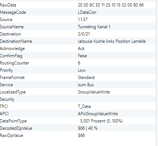Viewport: 158px width, 146px height.
Task: Select the RawData hex value
Action: (111, 5)
